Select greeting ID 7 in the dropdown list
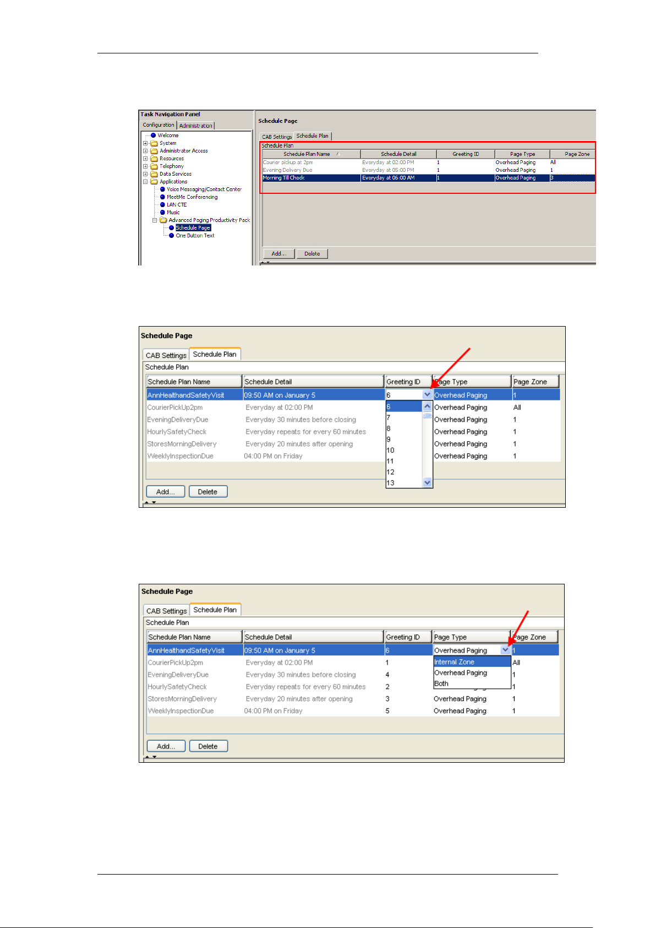Image resolution: width=656 pixels, height=928 pixels. click(x=404, y=417)
